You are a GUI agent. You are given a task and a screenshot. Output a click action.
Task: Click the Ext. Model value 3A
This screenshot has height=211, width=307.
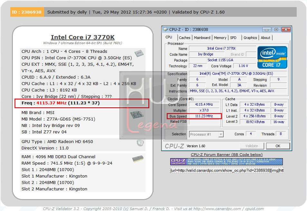point(239,85)
